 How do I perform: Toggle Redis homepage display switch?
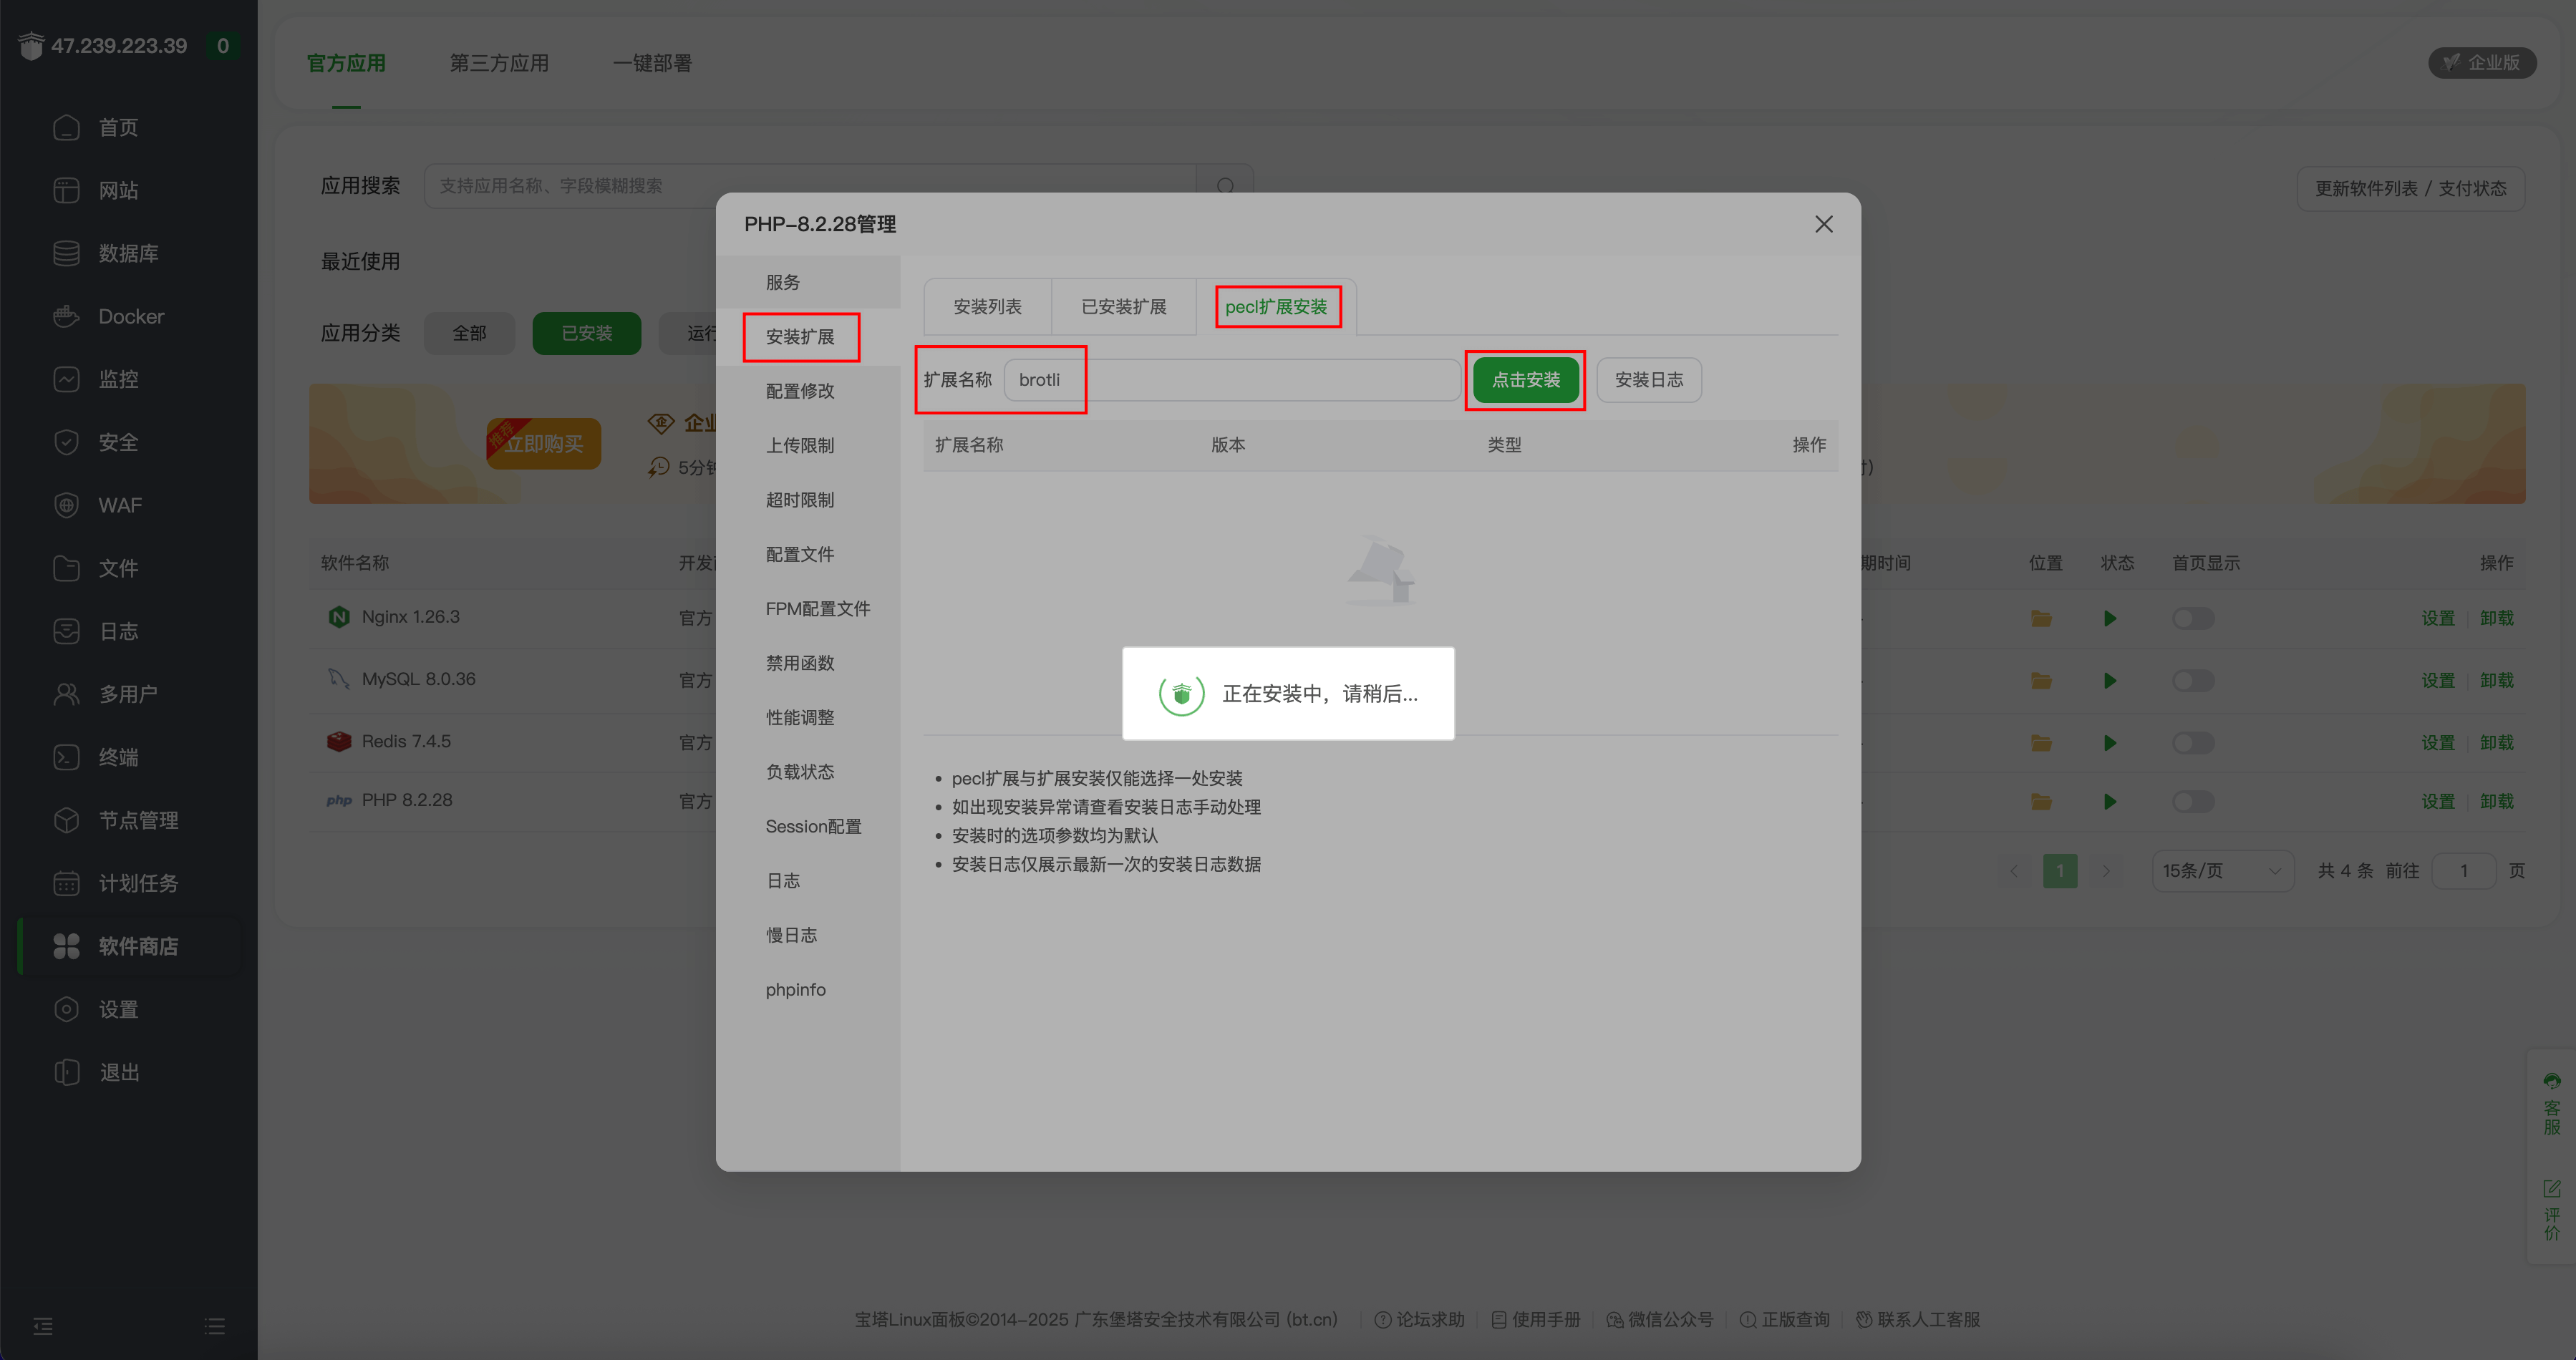[x=2192, y=743]
